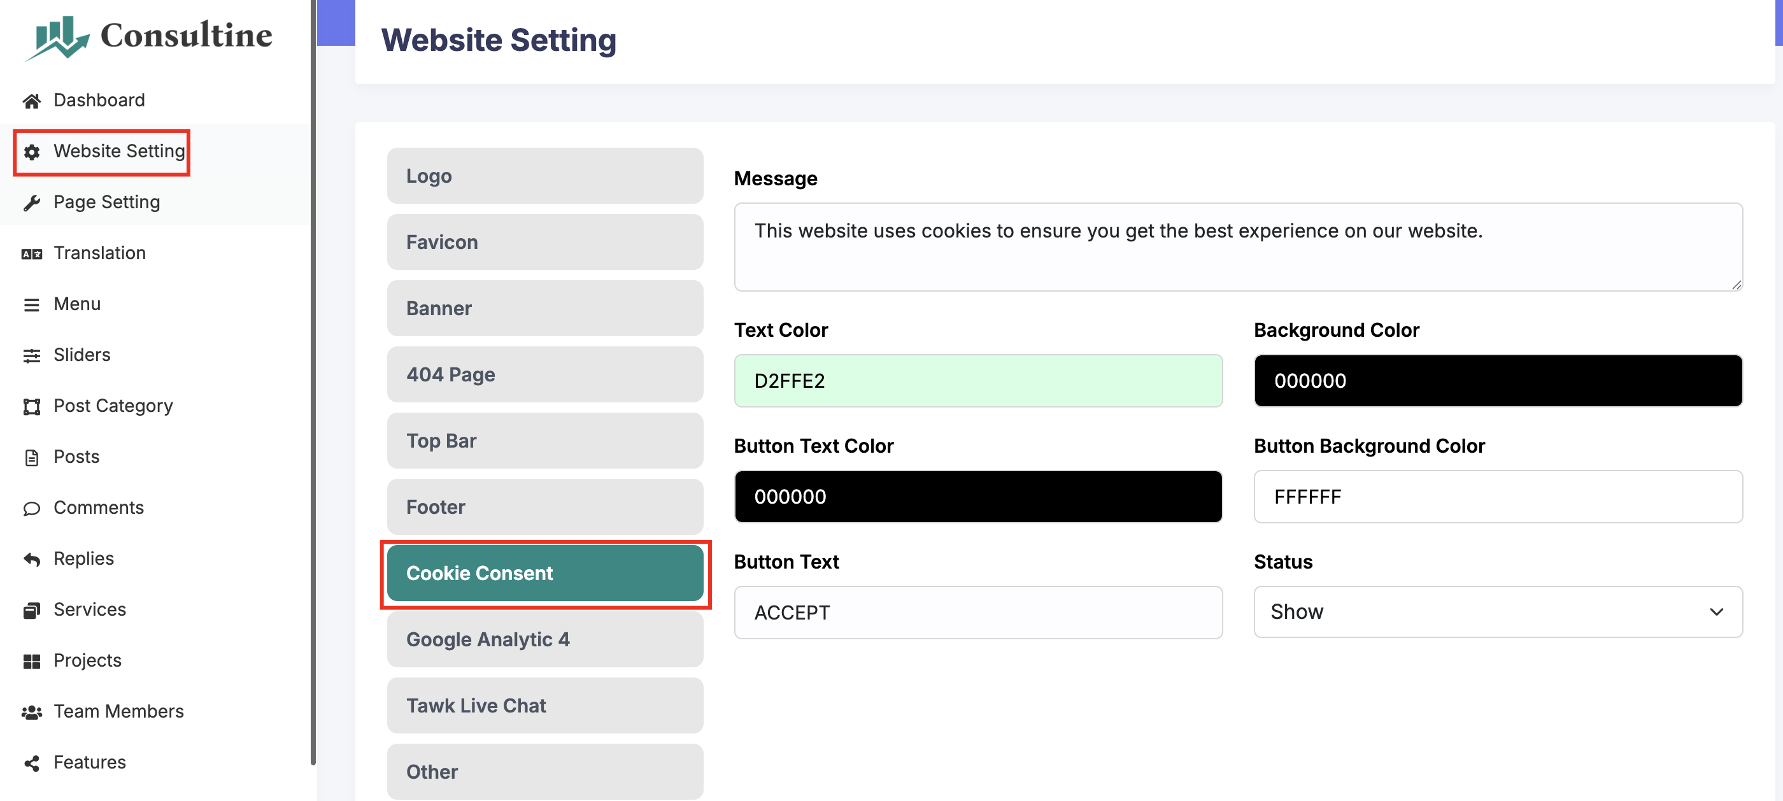The width and height of the screenshot is (1783, 801).
Task: Open Post Category in the sidebar
Action: pyautogui.click(x=113, y=406)
